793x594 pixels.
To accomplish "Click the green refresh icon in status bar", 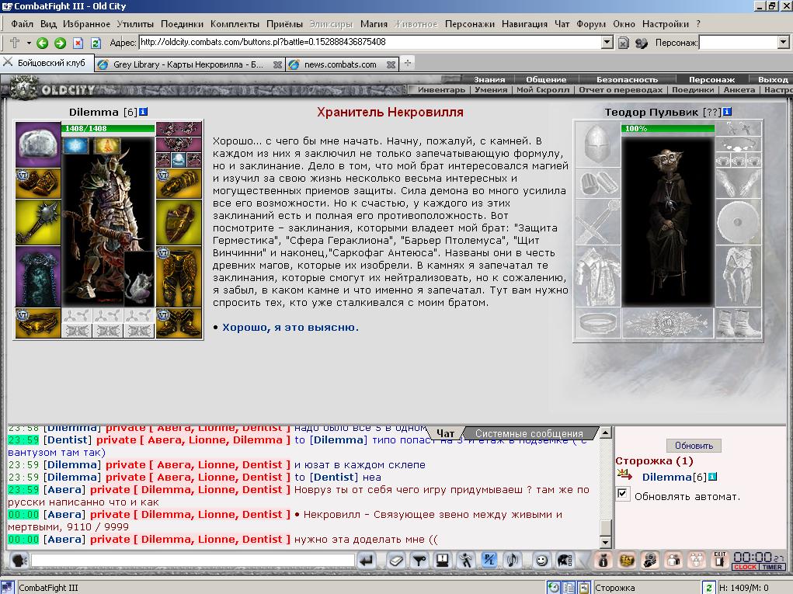I will 709,588.
